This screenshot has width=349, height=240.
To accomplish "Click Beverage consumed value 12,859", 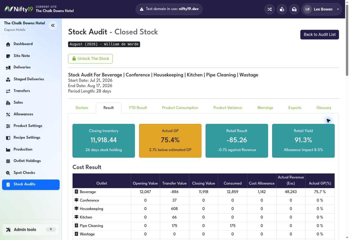I will [232, 192].
